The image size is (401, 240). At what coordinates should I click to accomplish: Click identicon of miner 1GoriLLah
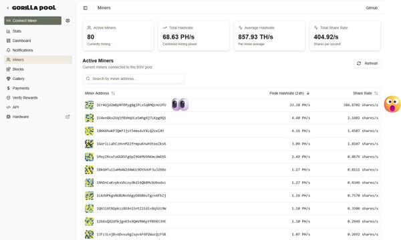pos(90,144)
